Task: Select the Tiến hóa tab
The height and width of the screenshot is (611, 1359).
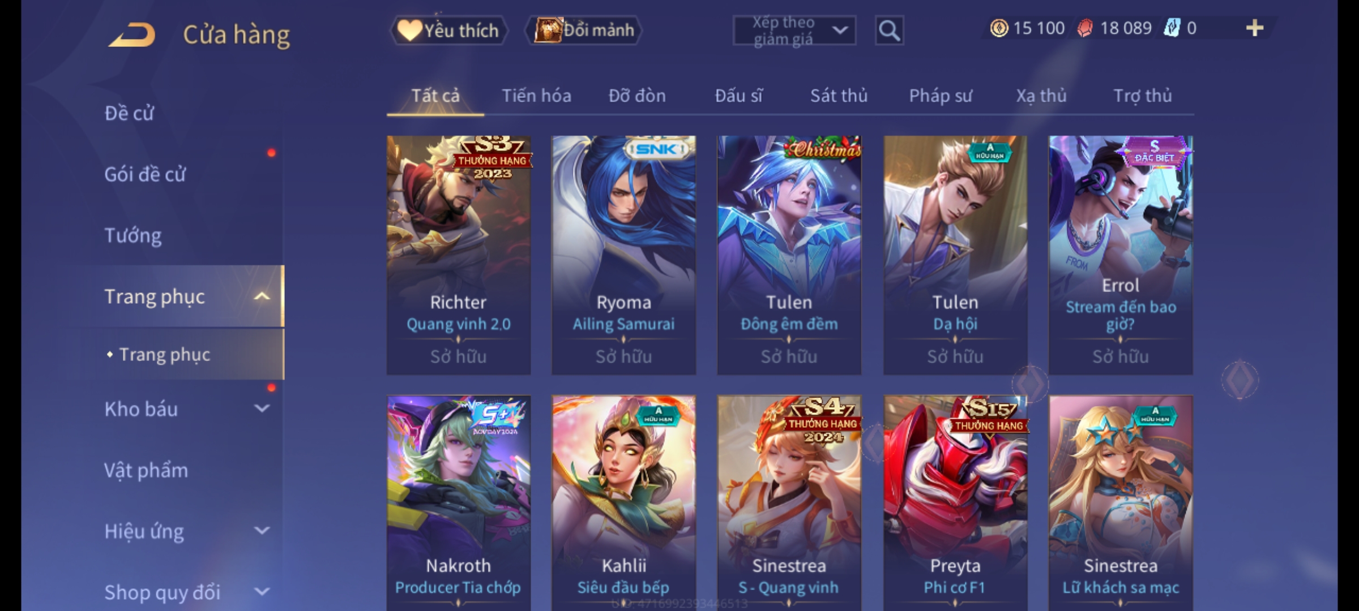Action: 536,96
